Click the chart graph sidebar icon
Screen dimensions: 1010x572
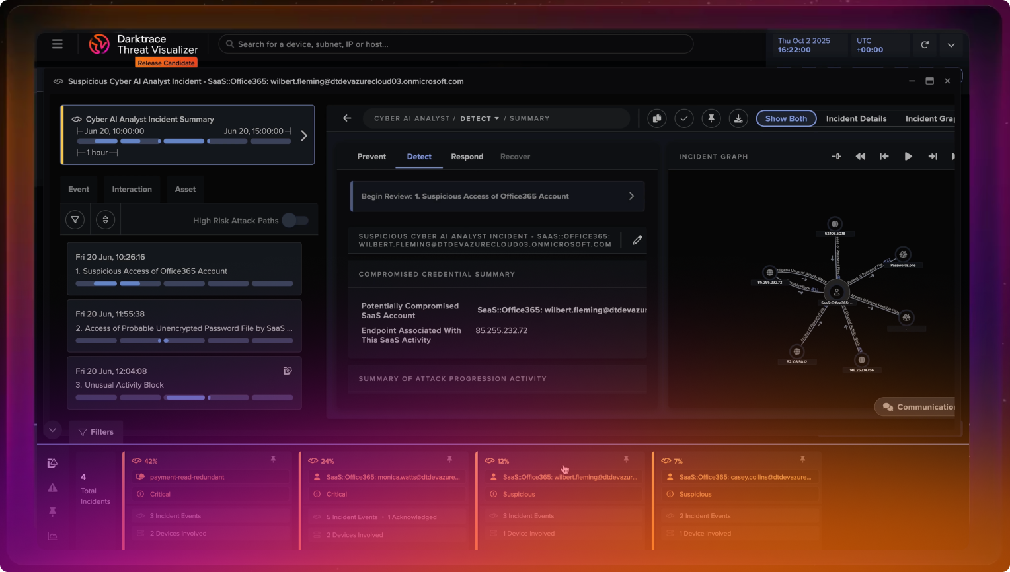click(x=52, y=536)
